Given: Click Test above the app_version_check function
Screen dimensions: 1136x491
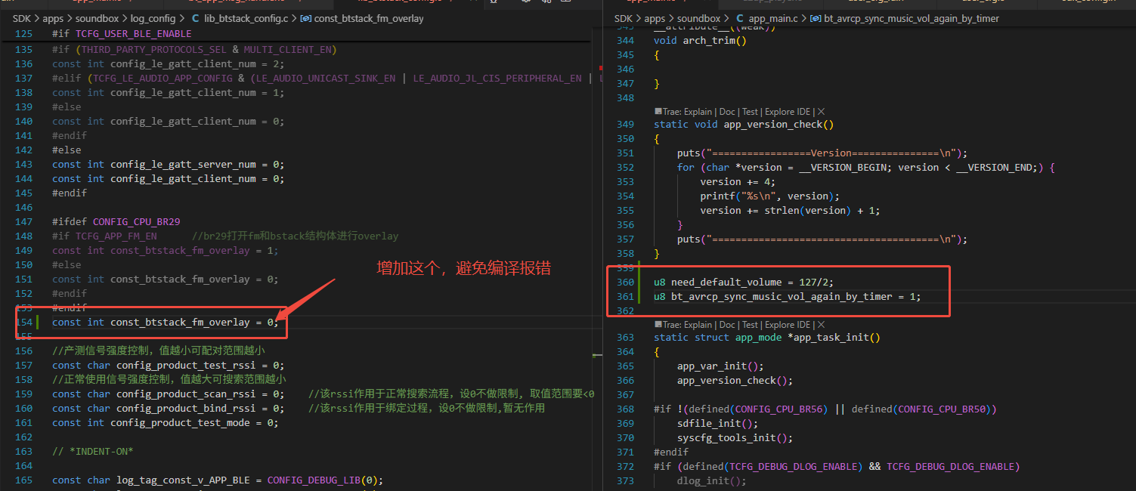Looking at the screenshot, I should 750,112.
